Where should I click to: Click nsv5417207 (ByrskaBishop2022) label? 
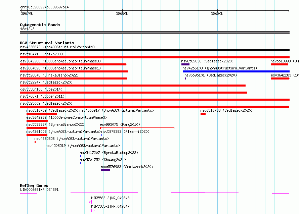click(109, 153)
